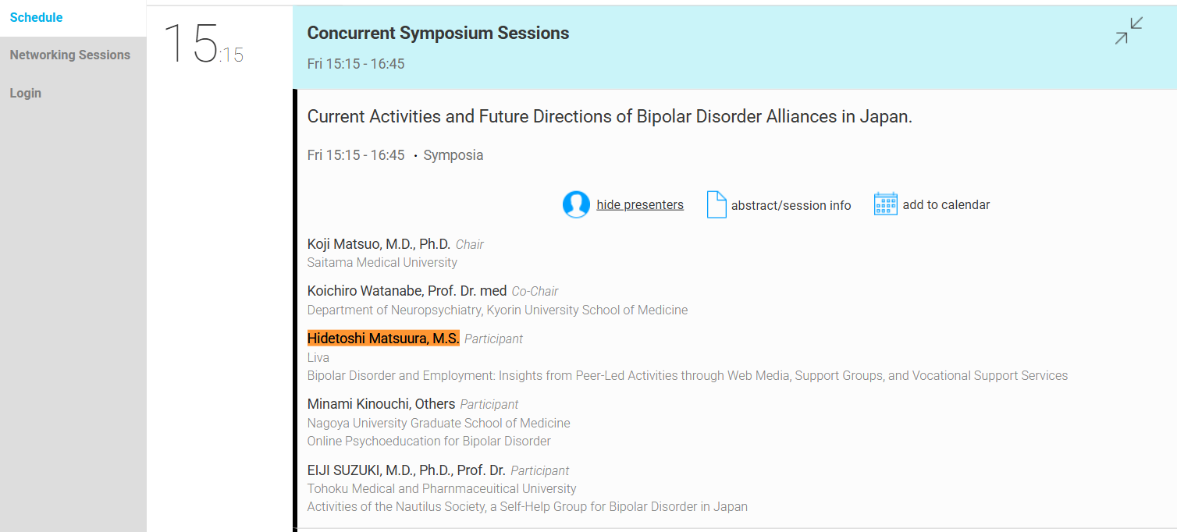Hide presenters via the text link
Viewport: 1177px width, 532px height.
pos(640,205)
